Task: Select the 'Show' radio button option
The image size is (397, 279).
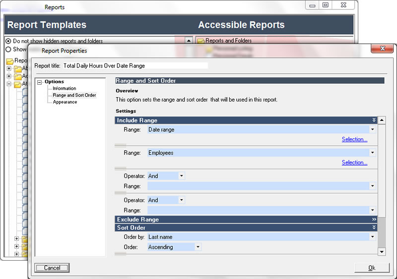Action: [x=8, y=49]
